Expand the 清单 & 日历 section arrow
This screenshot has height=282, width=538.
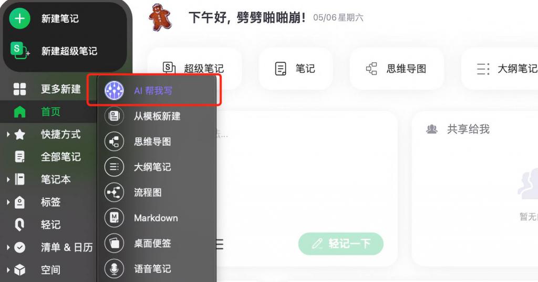(x=8, y=247)
